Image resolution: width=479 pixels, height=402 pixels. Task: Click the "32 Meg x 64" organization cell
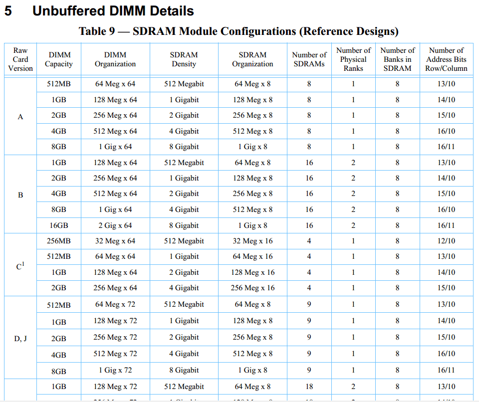(x=115, y=241)
